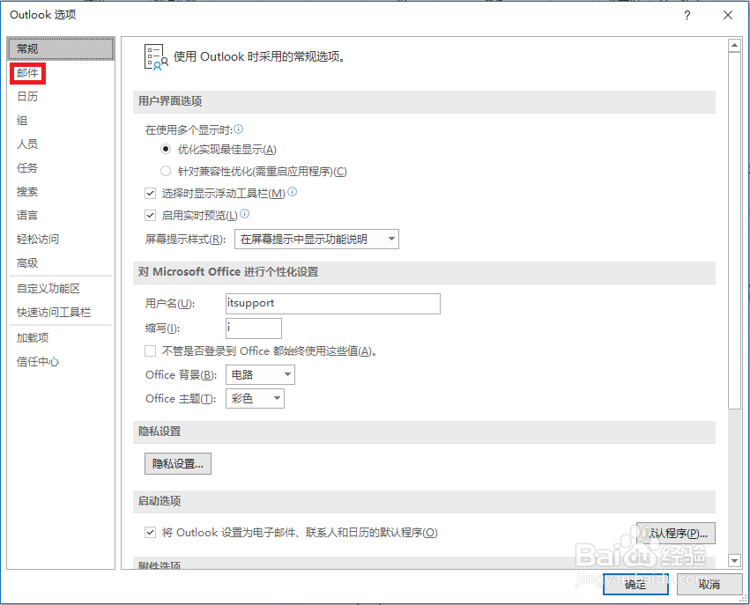Enable 不管是否登录到 Office 都始终使用这些值 checkbox
This screenshot has width=750, height=605.
[150, 351]
